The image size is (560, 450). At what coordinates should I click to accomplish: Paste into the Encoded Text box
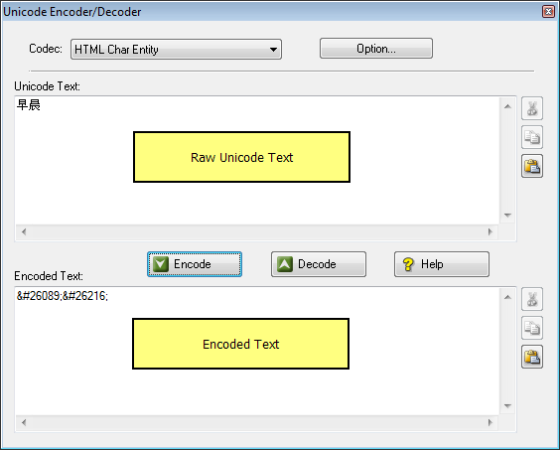pyautogui.click(x=532, y=357)
